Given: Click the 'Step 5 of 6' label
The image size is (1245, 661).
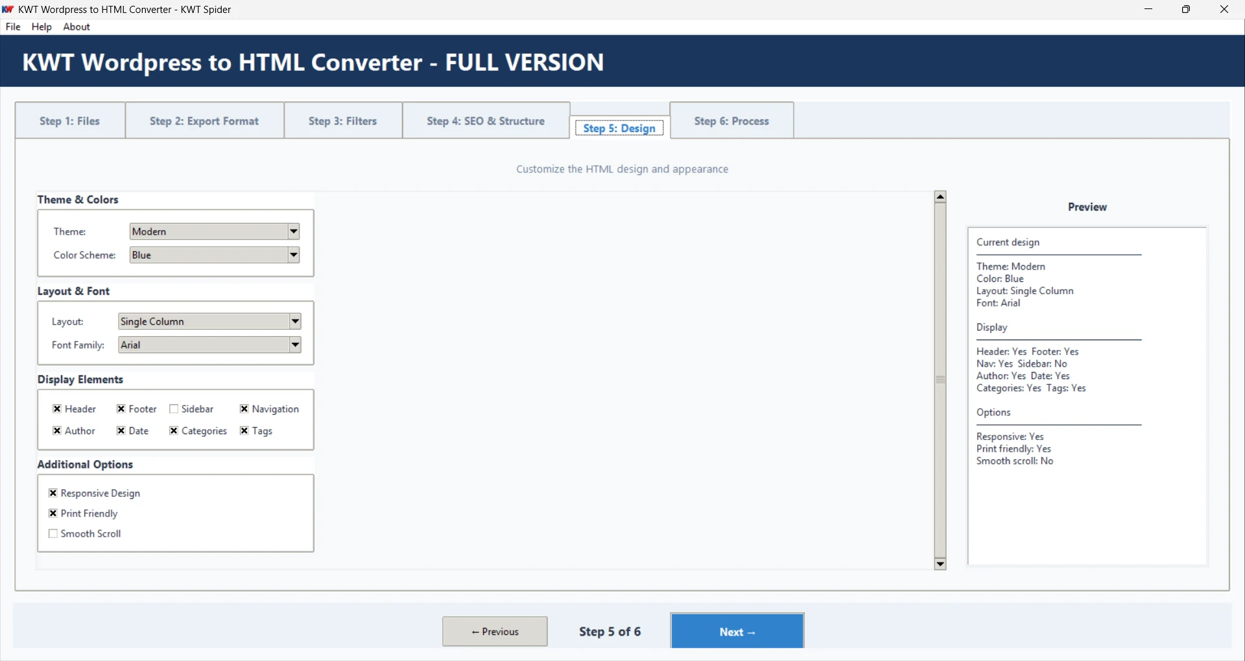Looking at the screenshot, I should (x=610, y=631).
